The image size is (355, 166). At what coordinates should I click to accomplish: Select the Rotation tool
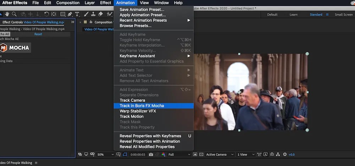coord(47,14)
